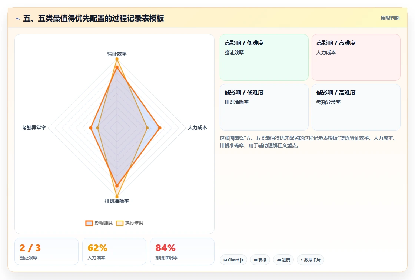
Task: Click orange data point on 人力成本 axis
Action: point(159,128)
